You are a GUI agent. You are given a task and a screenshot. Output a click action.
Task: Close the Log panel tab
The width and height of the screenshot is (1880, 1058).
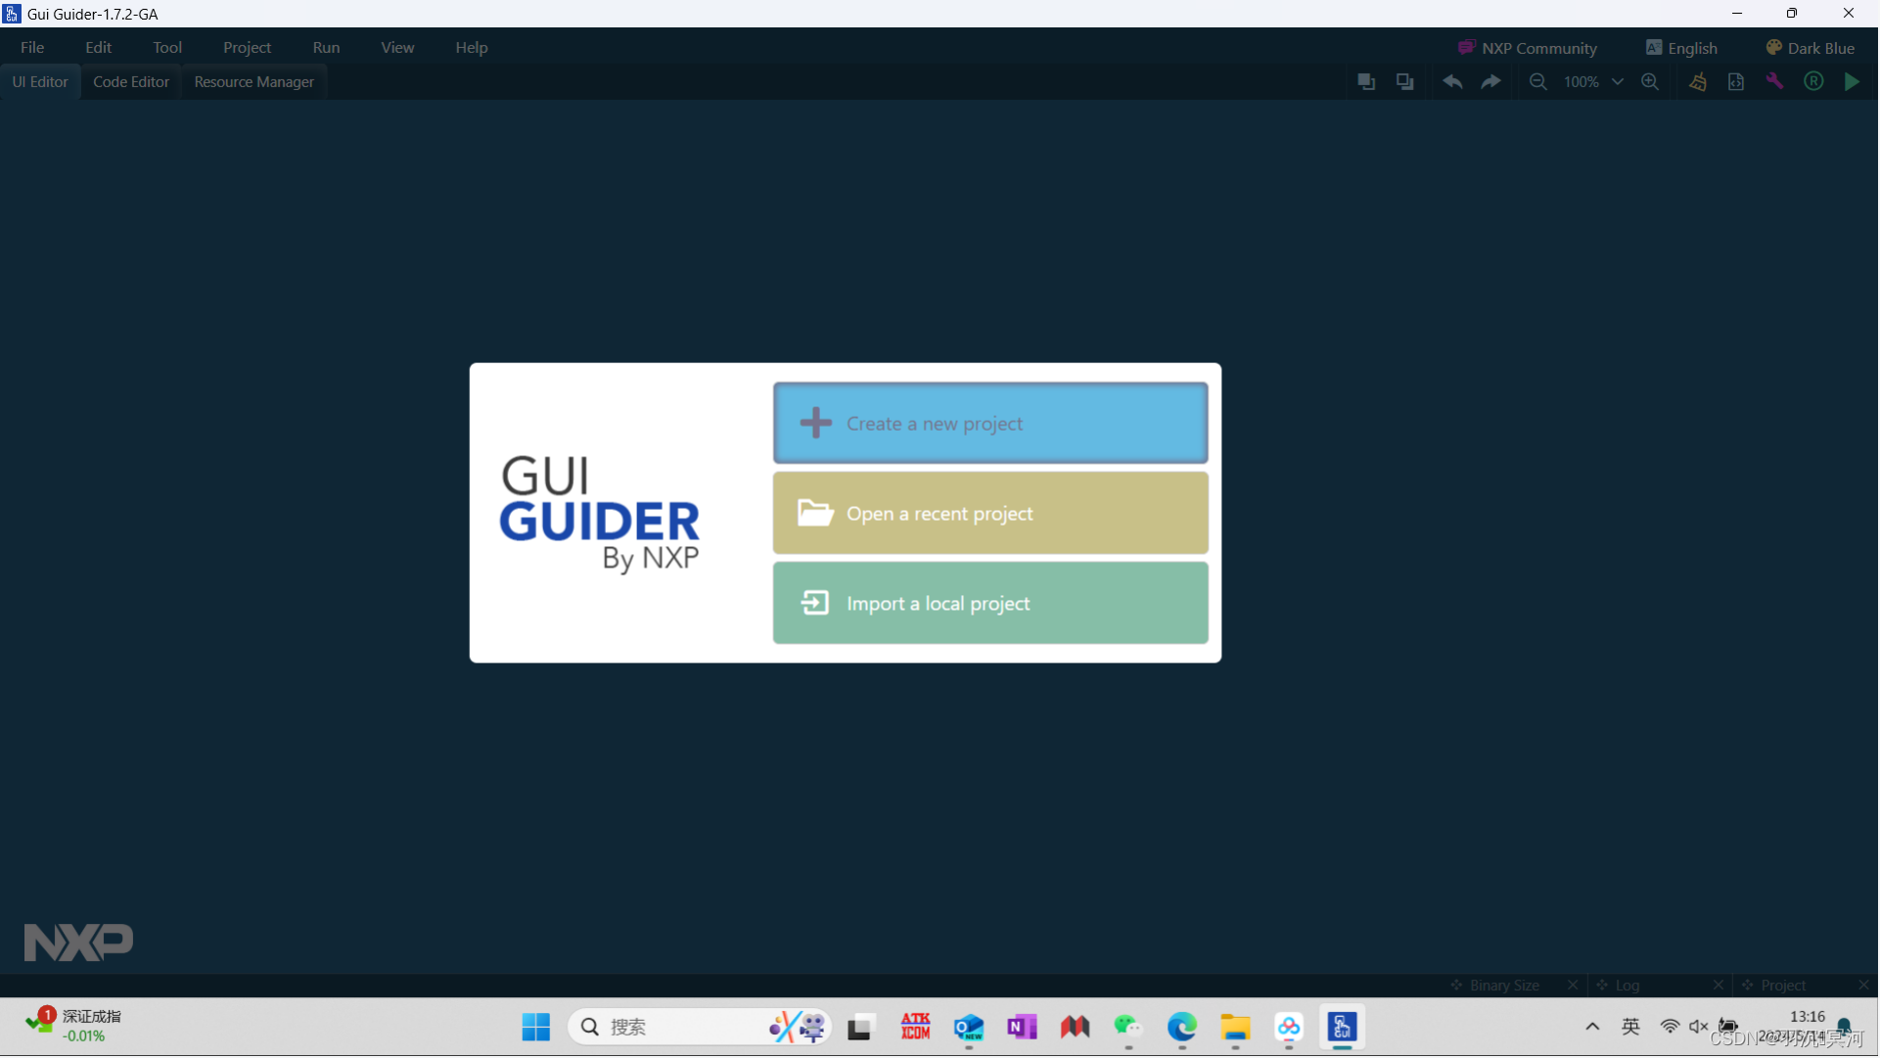1719,985
